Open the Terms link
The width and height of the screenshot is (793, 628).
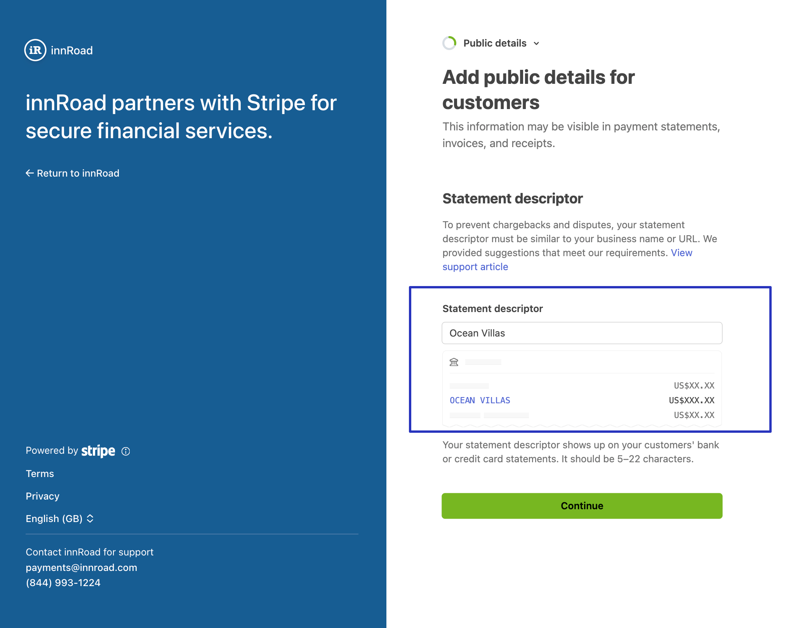[x=40, y=474]
